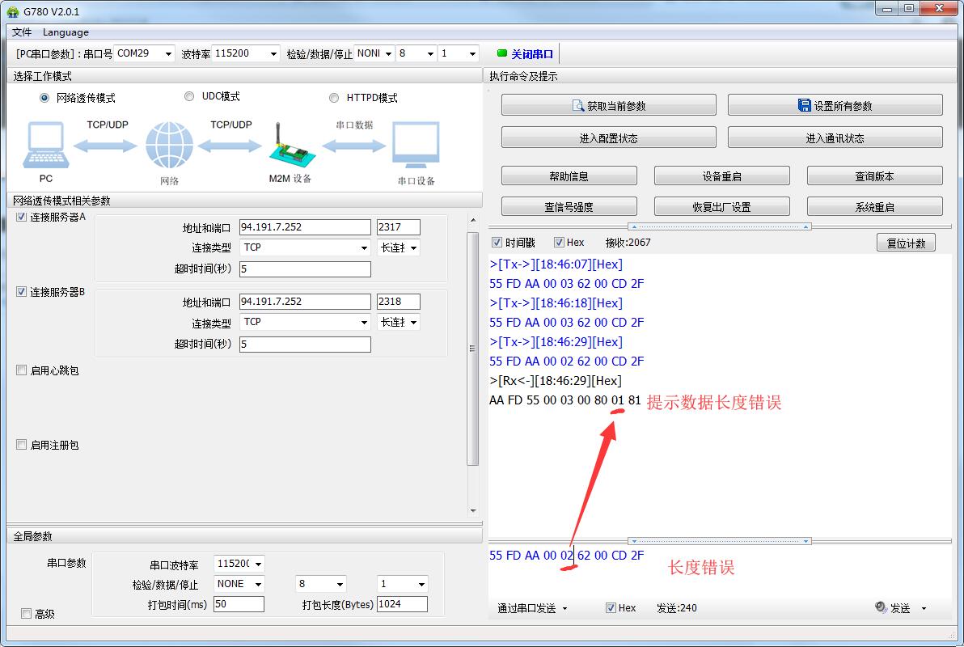Screen dimensions: 964x647
Task: Click 获取当前参数 button with magnifier icon
Action: pyautogui.click(x=608, y=106)
